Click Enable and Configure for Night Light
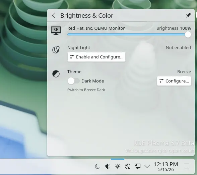197x175 pixels. [96, 57]
